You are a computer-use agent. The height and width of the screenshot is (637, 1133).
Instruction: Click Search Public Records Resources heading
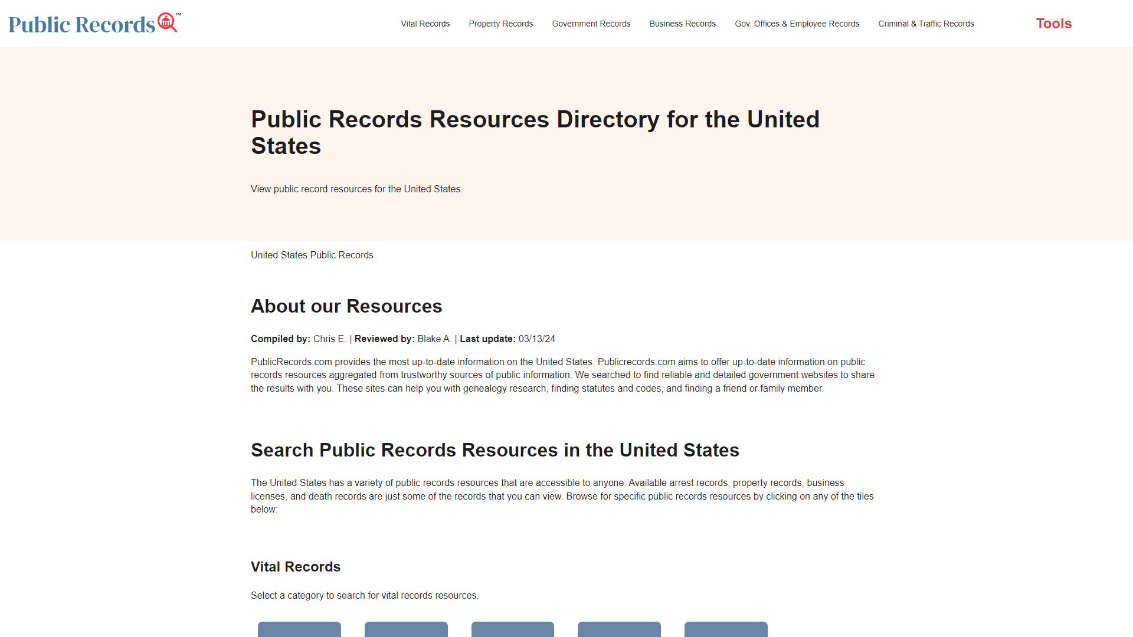point(495,450)
